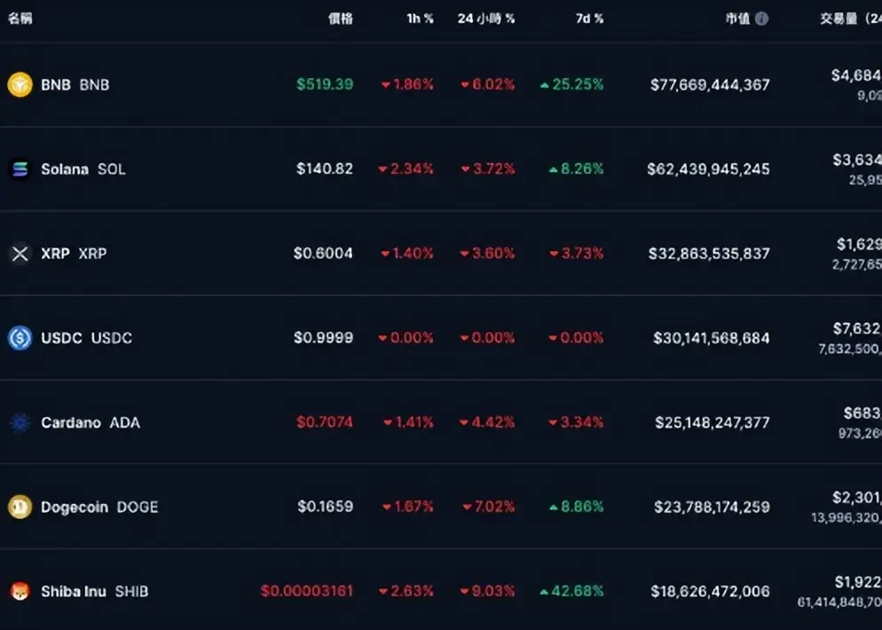Open the Shiba Inu SHIB name link

point(94,591)
